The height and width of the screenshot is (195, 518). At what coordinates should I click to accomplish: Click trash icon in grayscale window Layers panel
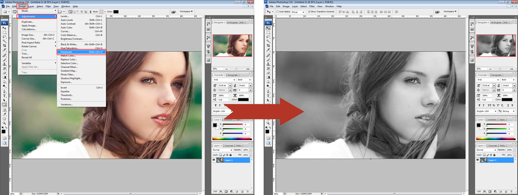(511, 191)
